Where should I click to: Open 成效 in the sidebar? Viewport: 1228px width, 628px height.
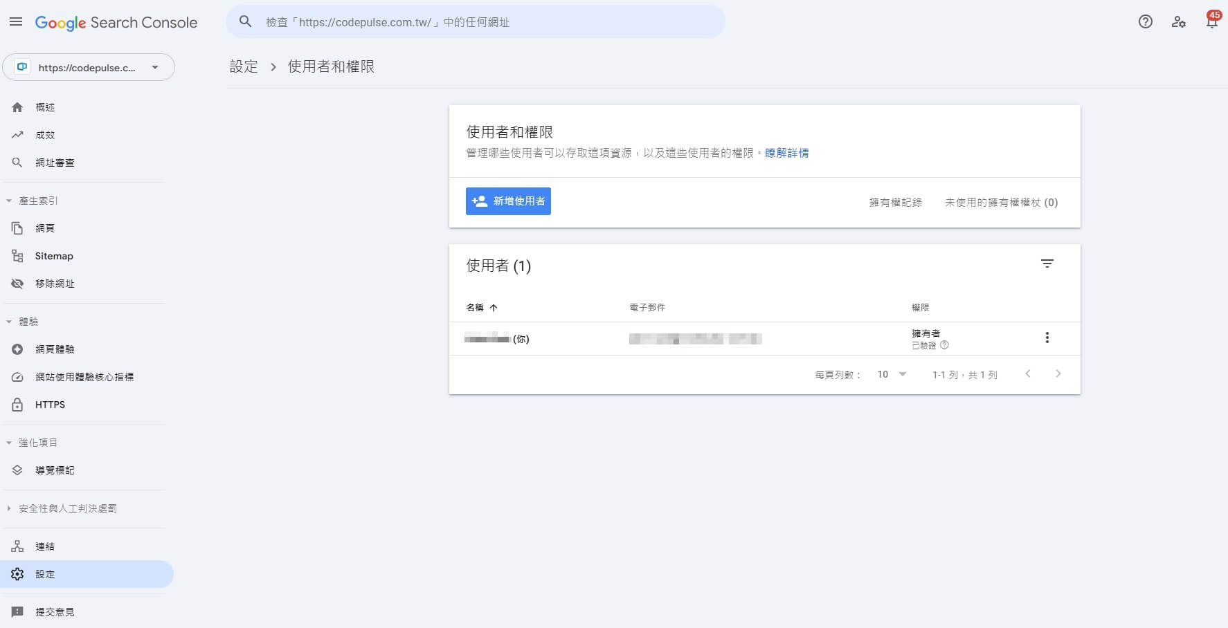click(x=45, y=135)
